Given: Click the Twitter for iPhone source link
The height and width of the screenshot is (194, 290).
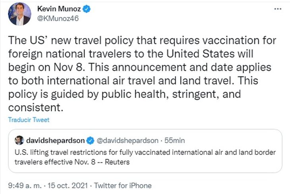Looking at the screenshot, I should [124, 185].
